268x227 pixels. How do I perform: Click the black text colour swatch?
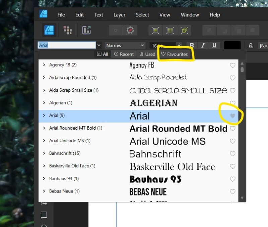(232, 45)
